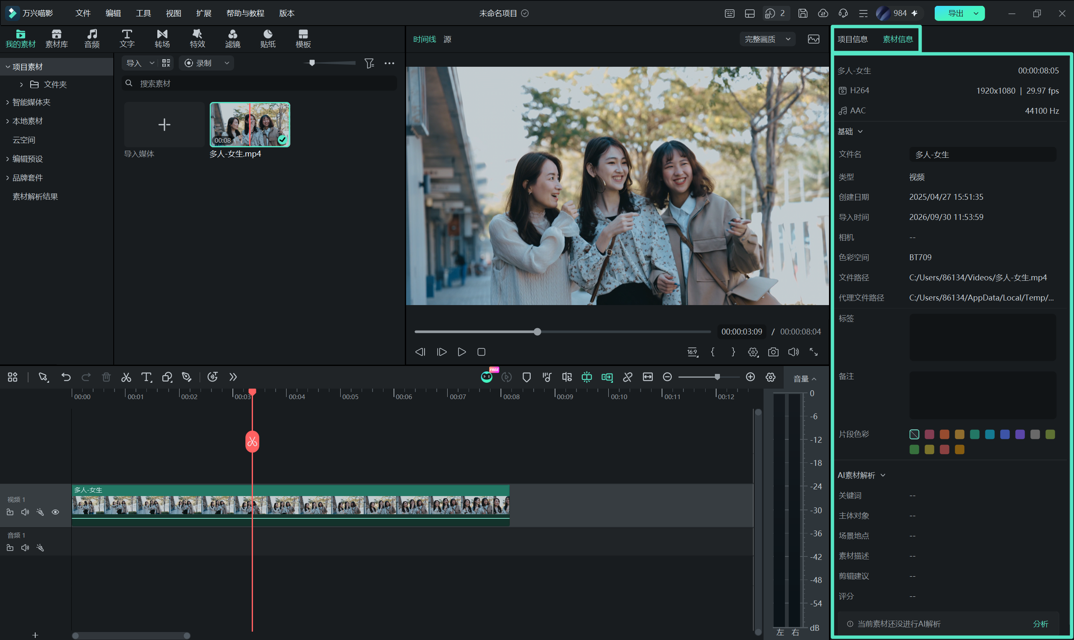Screen dimensions: 1074x640
Task: Click the 搜索素材 search field
Action: [x=259, y=83]
